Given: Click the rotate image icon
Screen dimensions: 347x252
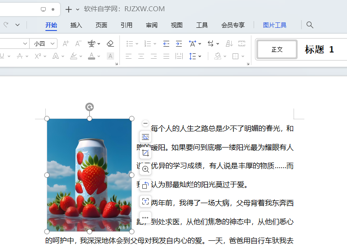Looking at the screenshot, I should (145, 185).
